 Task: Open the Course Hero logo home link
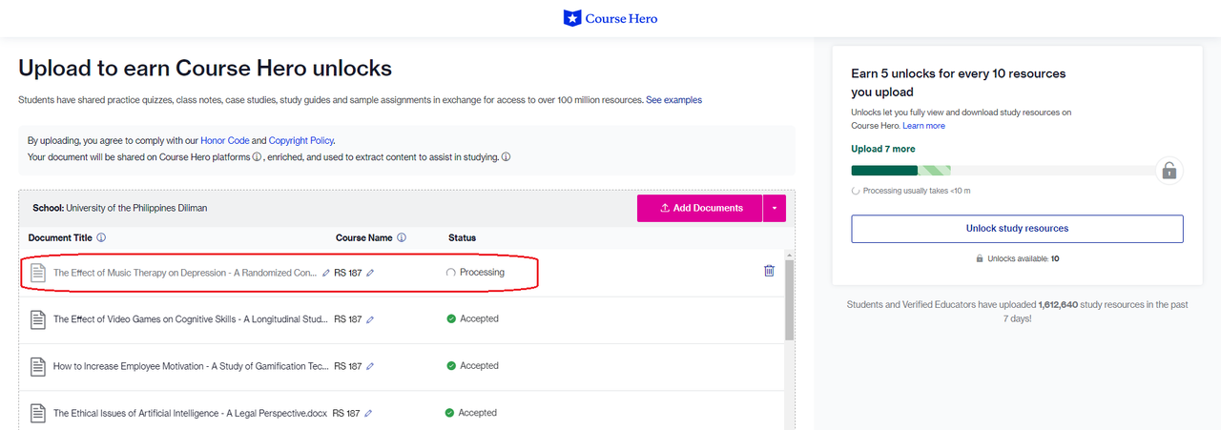click(610, 18)
